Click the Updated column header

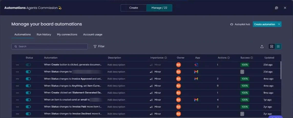269,58
